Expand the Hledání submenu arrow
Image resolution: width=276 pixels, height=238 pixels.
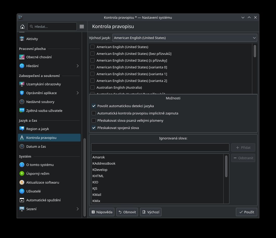pos(78,66)
